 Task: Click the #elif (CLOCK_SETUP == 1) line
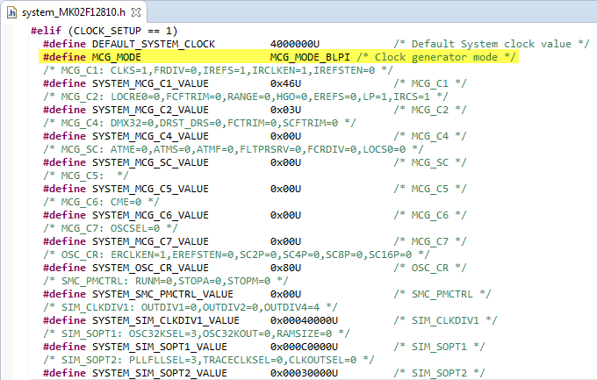pyautogui.click(x=104, y=31)
